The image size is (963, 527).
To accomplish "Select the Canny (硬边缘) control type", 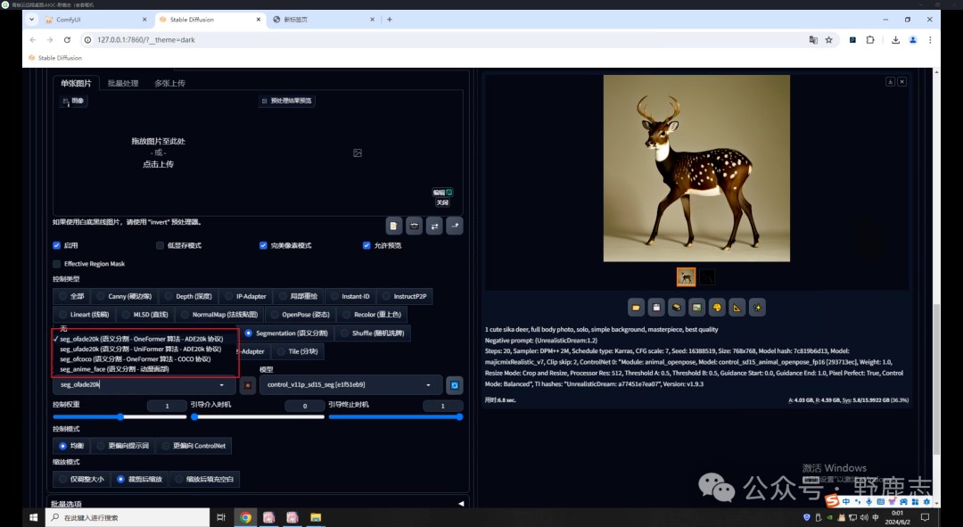I will point(125,297).
